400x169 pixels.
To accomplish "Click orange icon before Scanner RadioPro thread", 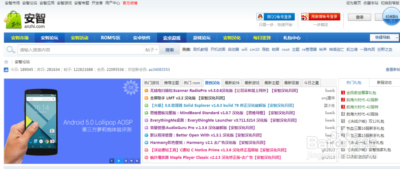I will (x=146, y=90).
